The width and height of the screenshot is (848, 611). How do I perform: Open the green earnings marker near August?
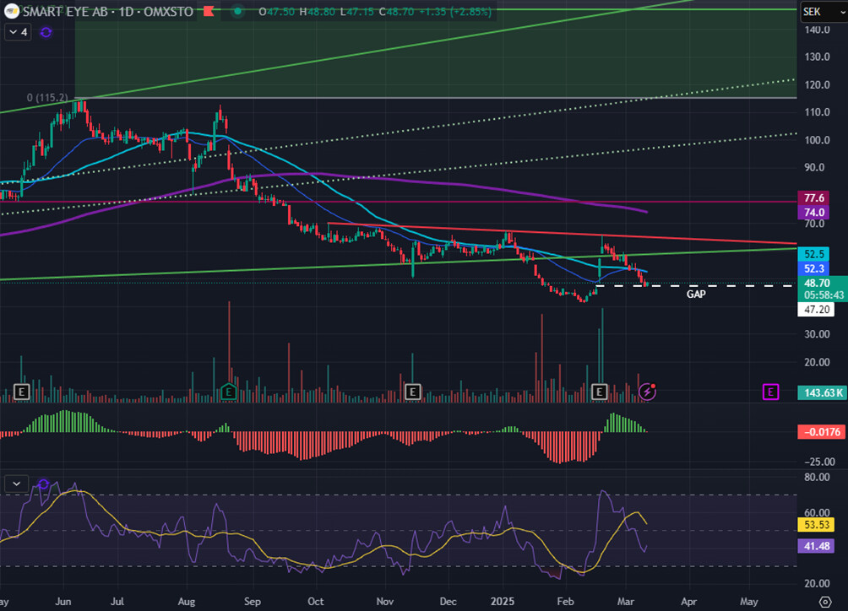click(228, 392)
